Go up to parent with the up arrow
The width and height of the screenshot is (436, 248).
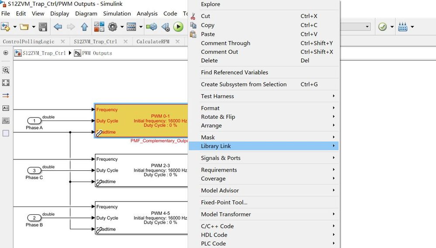(x=84, y=27)
